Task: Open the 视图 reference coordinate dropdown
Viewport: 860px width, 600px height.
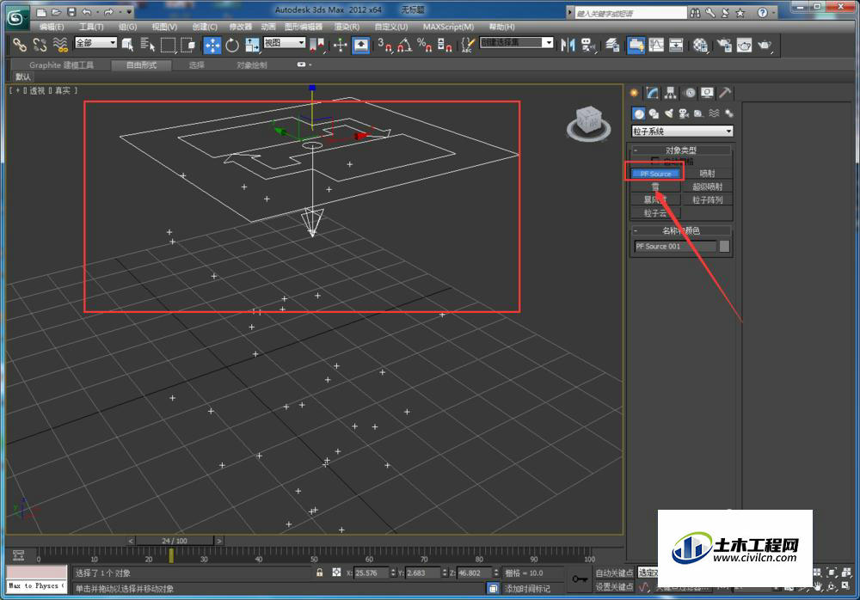Action: pos(284,43)
